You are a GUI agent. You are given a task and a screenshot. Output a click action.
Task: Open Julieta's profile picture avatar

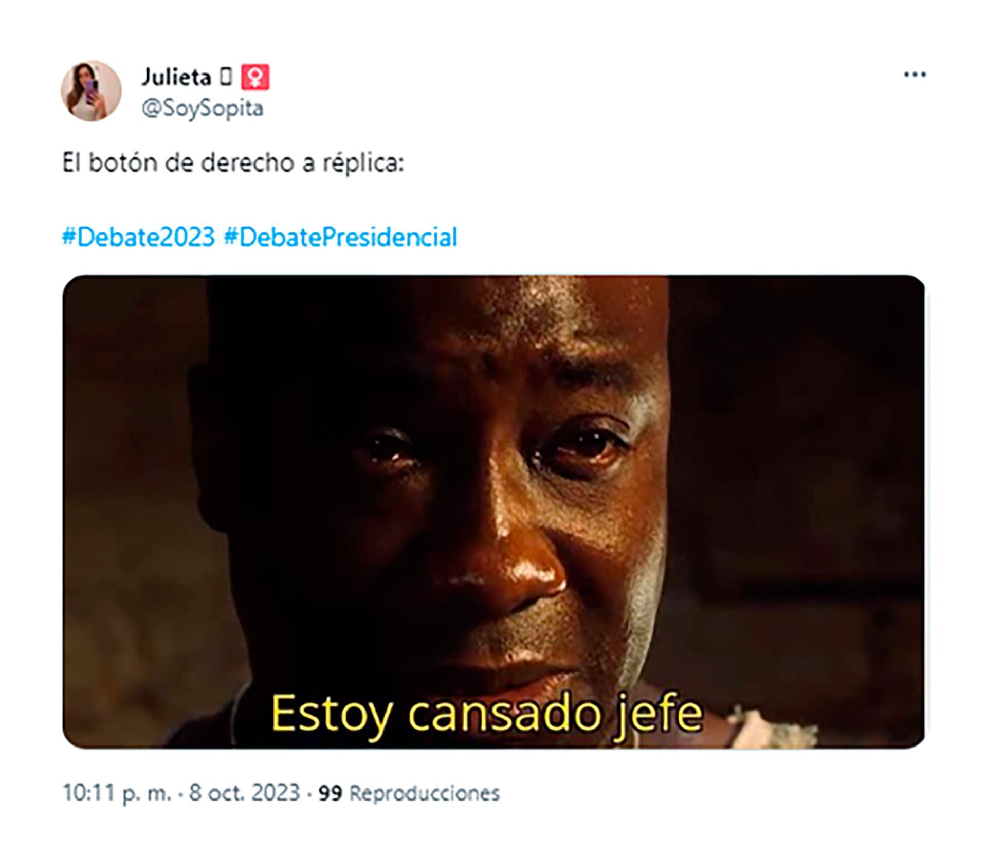[x=91, y=91]
